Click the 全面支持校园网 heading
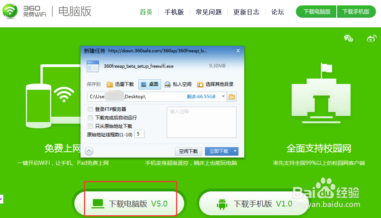Image resolution: width=381 pixels, height=218 pixels. [319, 148]
